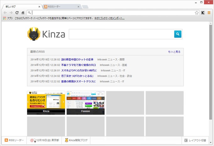Click the 12:26:01 timestamp entry
Image resolution: width=214 pixels, height=146 pixels.
[x=45, y=70]
